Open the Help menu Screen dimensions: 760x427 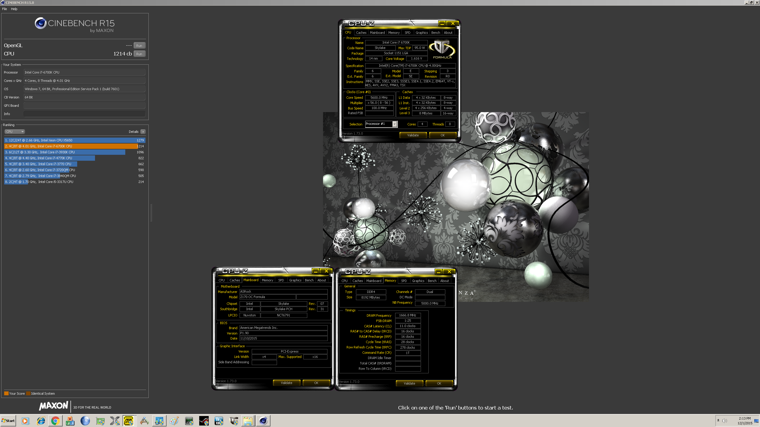click(x=14, y=9)
